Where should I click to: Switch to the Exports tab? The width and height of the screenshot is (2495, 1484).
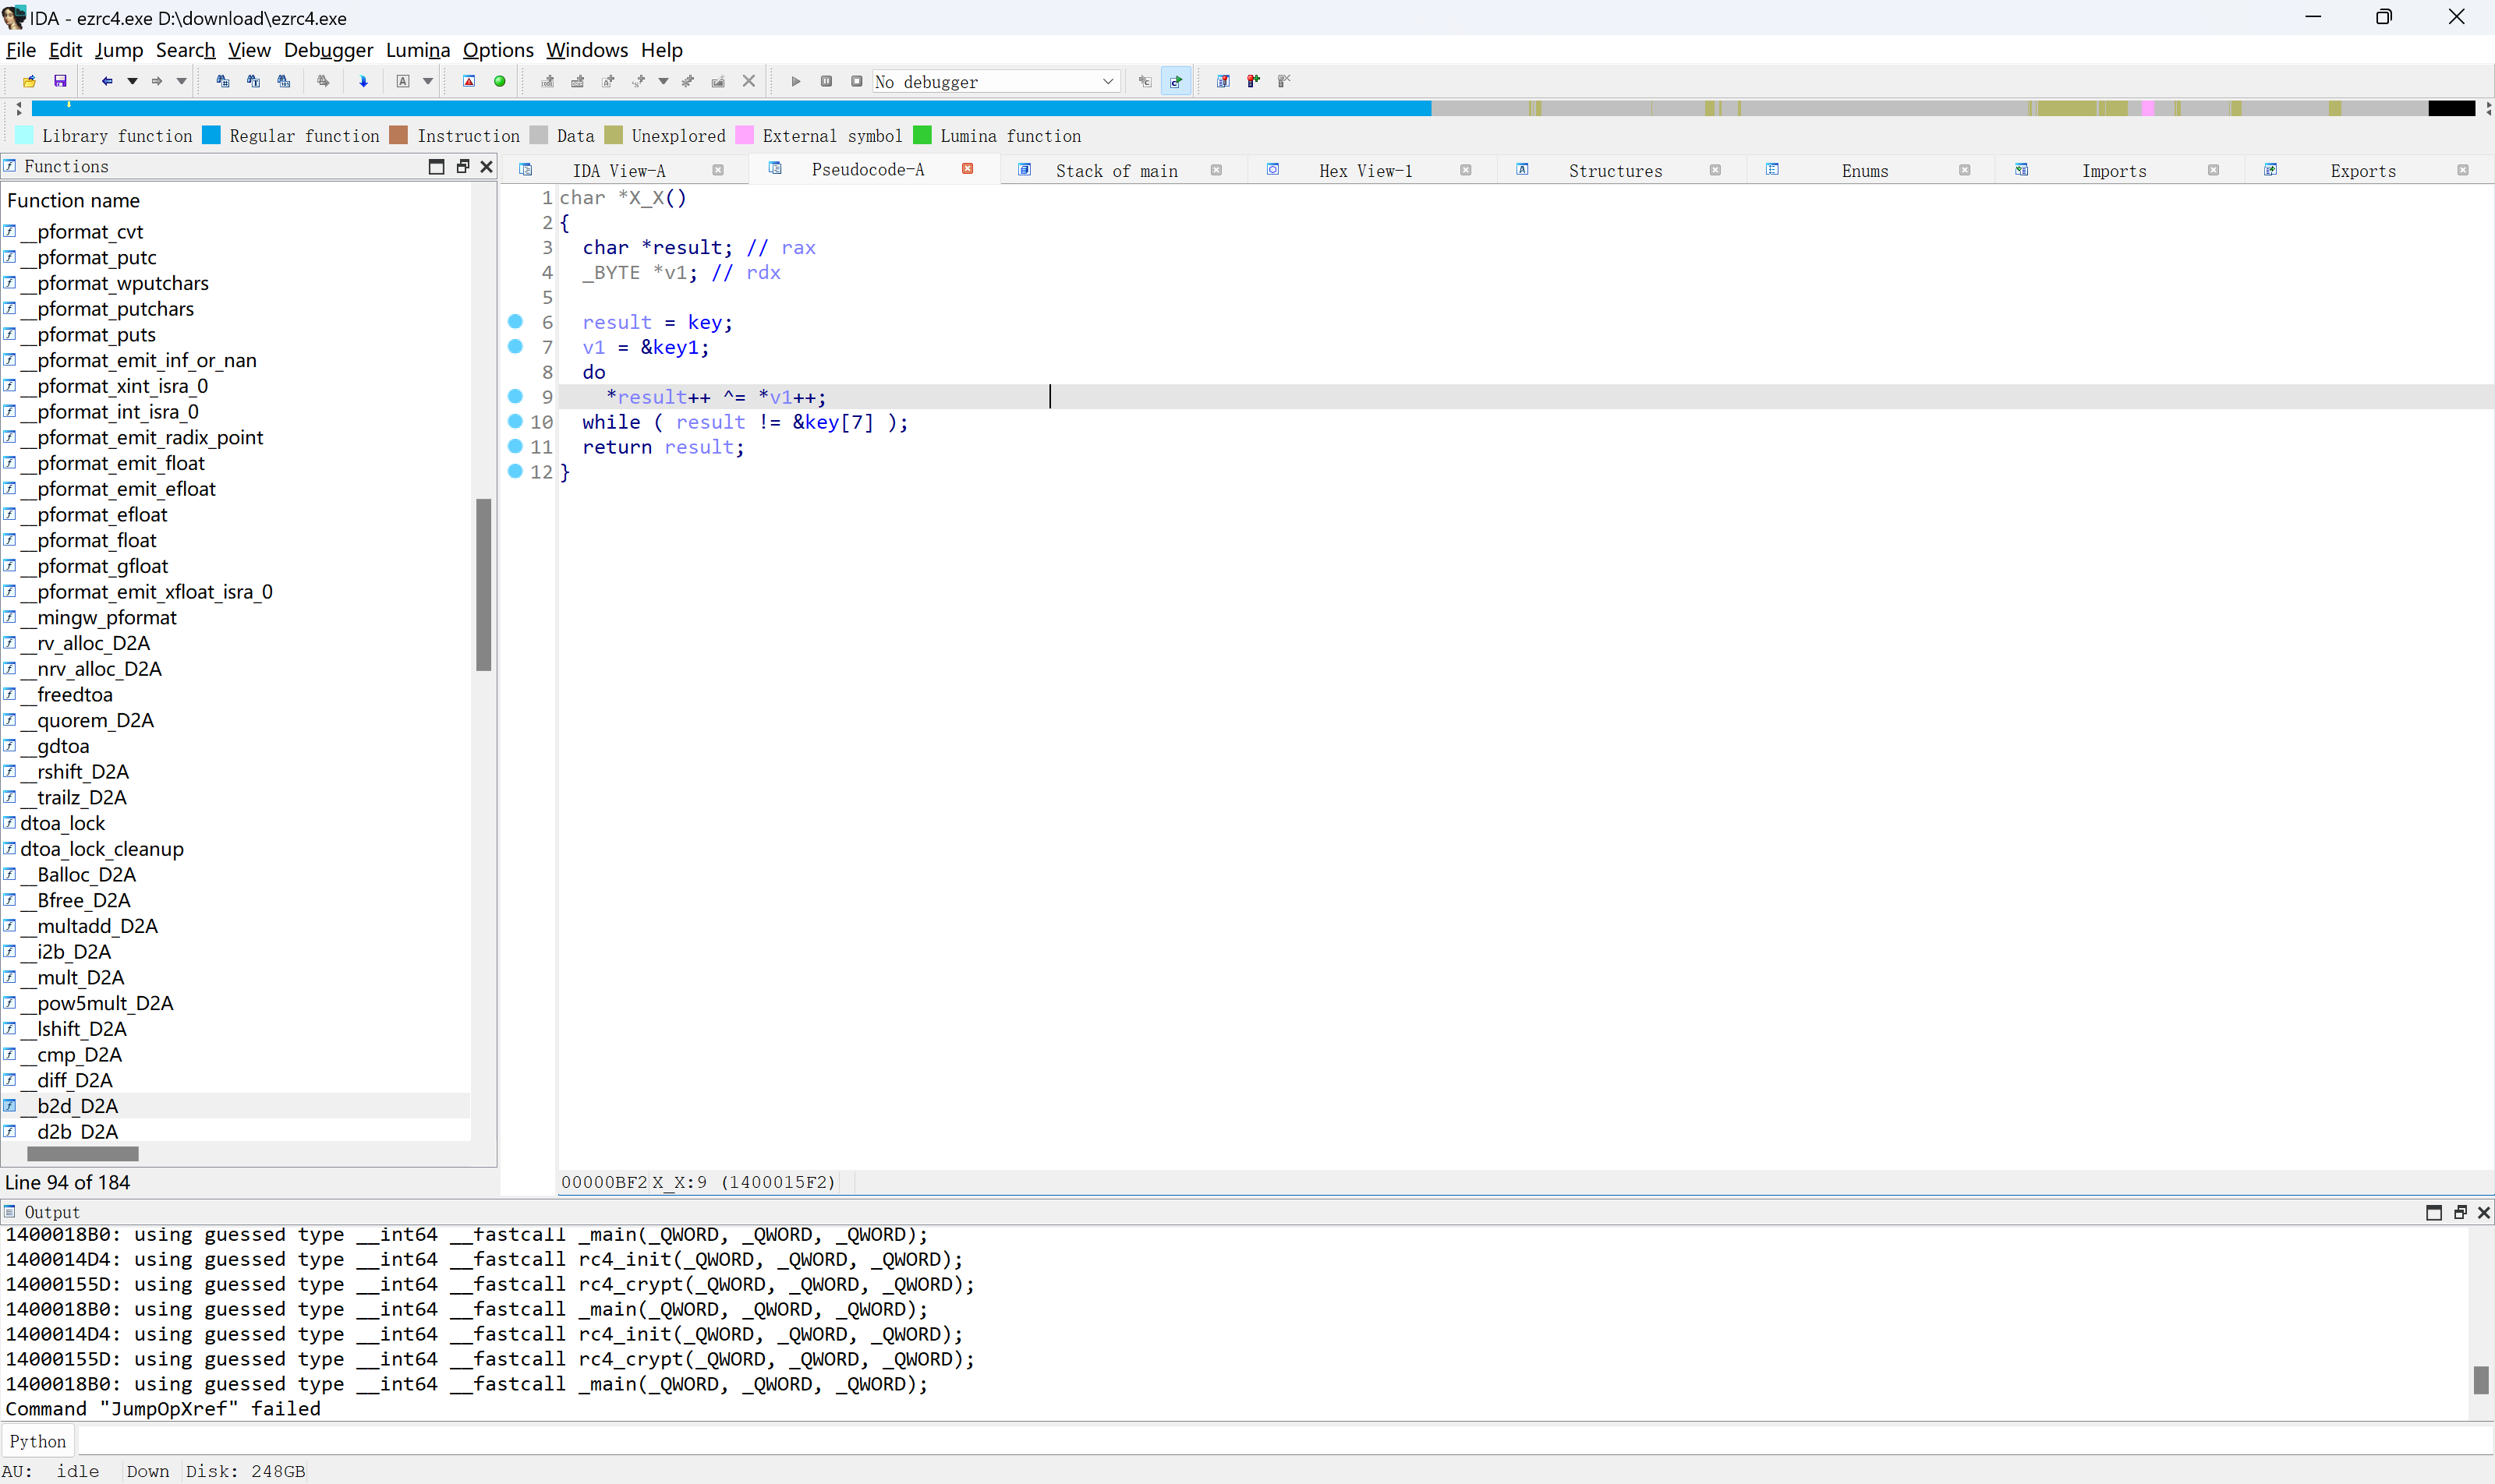coord(2363,171)
